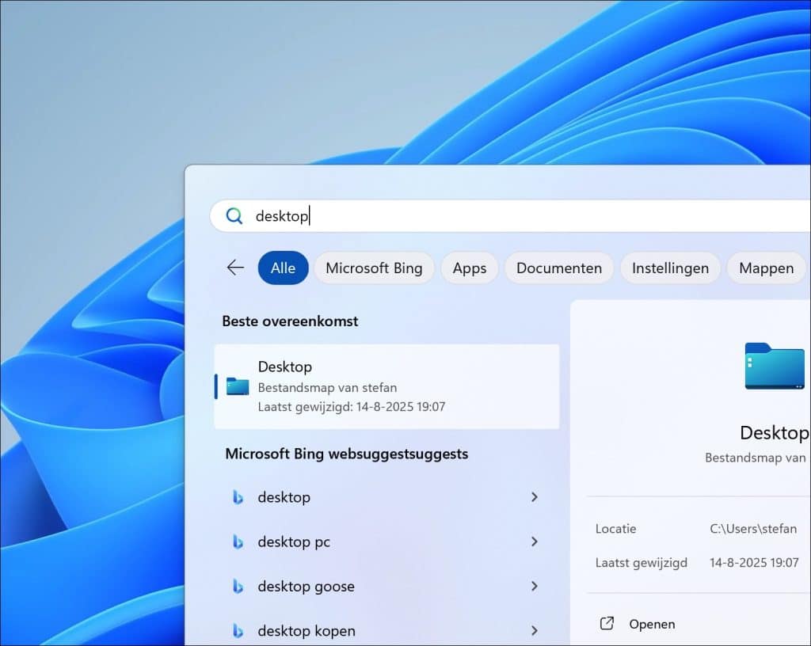Click the Bing icon beside 'desktop goose'
This screenshot has height=646, width=811.
(238, 586)
